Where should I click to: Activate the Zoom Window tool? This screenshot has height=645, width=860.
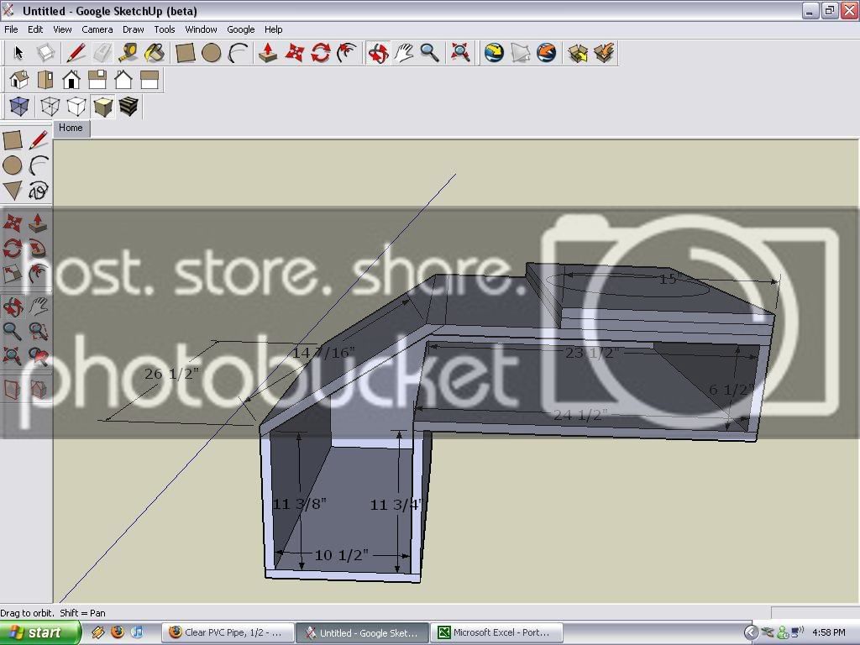(39, 331)
